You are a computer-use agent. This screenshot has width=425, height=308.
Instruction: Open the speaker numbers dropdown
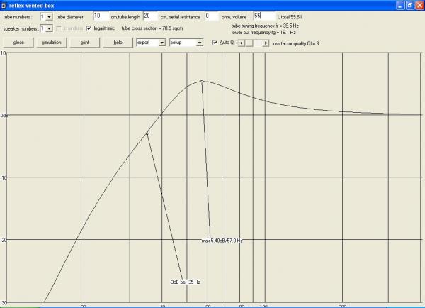pos(49,28)
